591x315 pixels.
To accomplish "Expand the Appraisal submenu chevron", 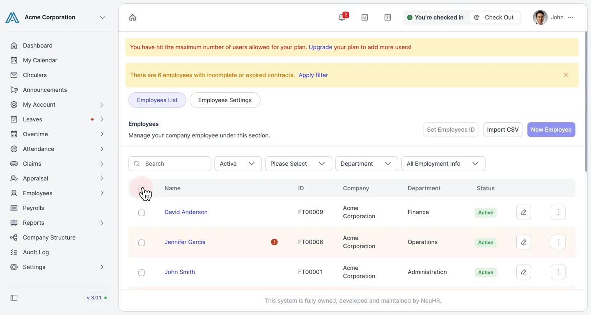I will tap(102, 178).
